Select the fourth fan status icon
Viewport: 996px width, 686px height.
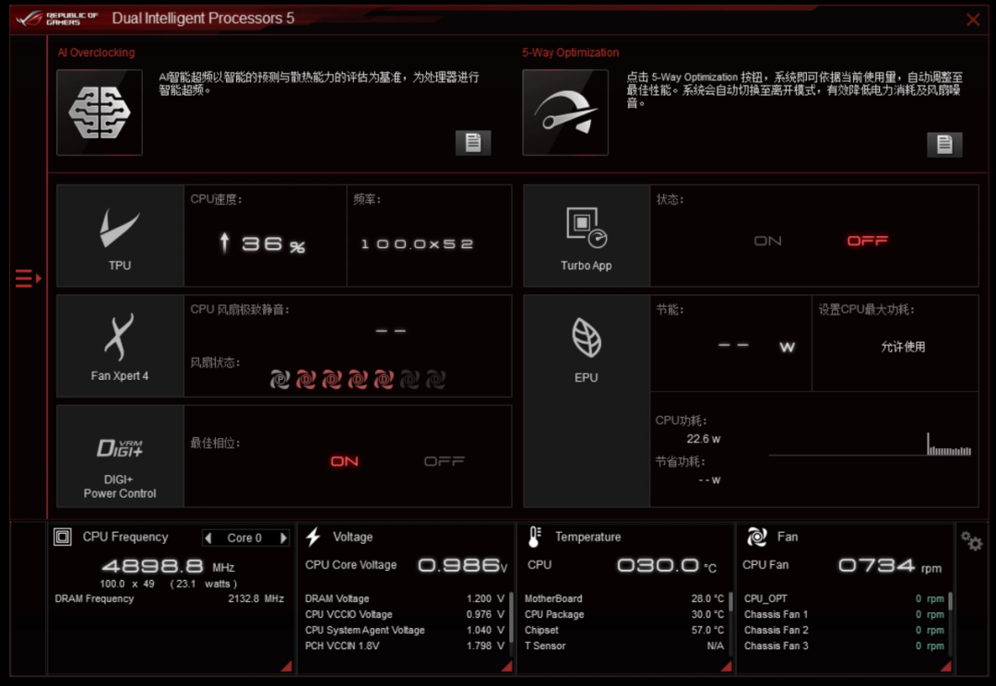tap(358, 380)
